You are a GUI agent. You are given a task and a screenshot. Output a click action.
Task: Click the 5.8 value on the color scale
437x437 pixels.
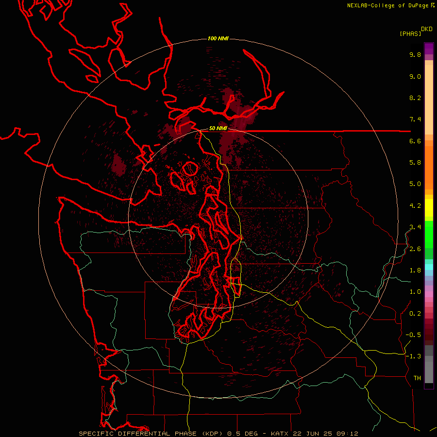415,163
